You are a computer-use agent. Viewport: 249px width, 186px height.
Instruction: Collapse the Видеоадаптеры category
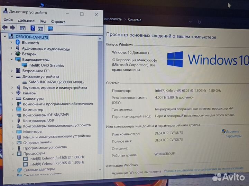[x=12, y=60]
